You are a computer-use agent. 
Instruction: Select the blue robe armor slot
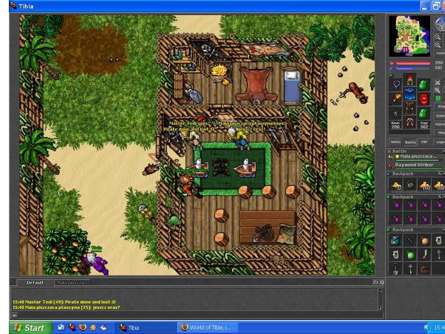[x=409, y=94]
